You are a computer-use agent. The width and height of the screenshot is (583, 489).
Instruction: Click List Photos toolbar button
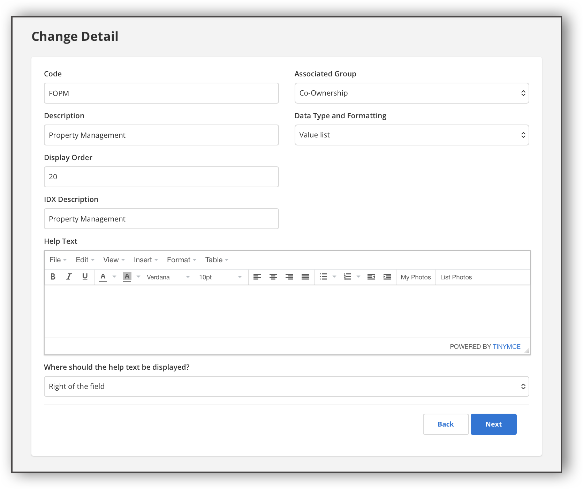456,277
